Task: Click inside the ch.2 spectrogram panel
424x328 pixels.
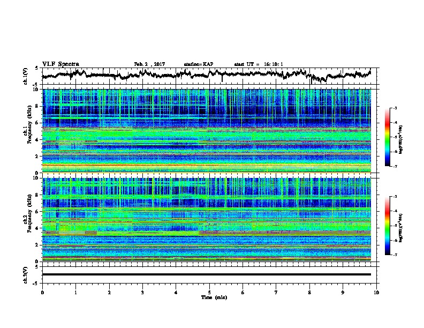Action: pyautogui.click(x=207, y=220)
